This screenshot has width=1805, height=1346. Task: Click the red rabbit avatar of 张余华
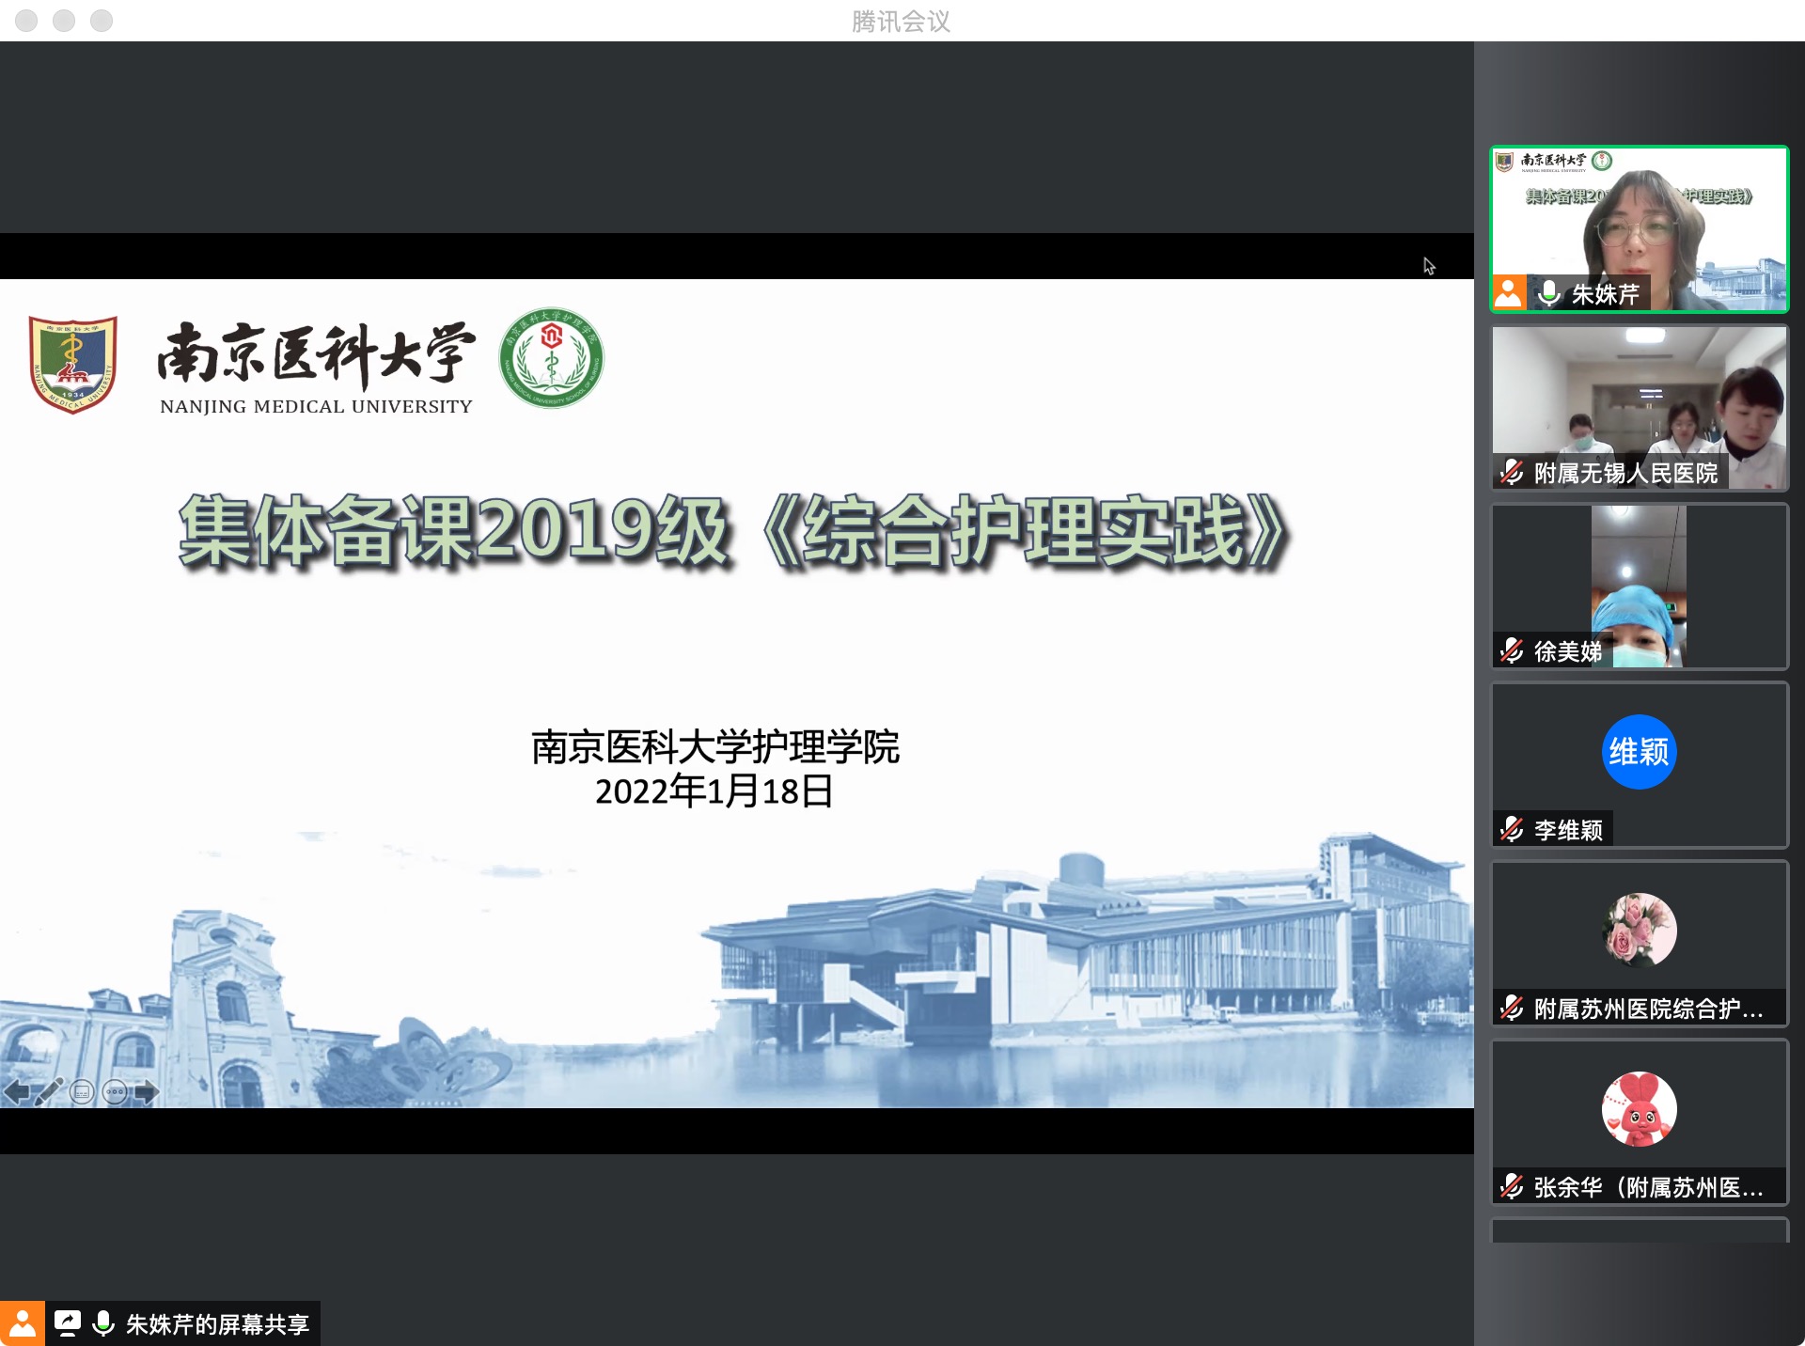pos(1639,1109)
